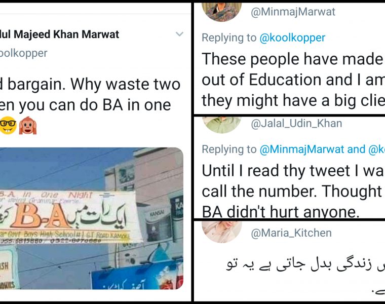Screen dimensions: 385x304
Task: Click the main tweet text about BA bargain
Action: [x=91, y=95]
